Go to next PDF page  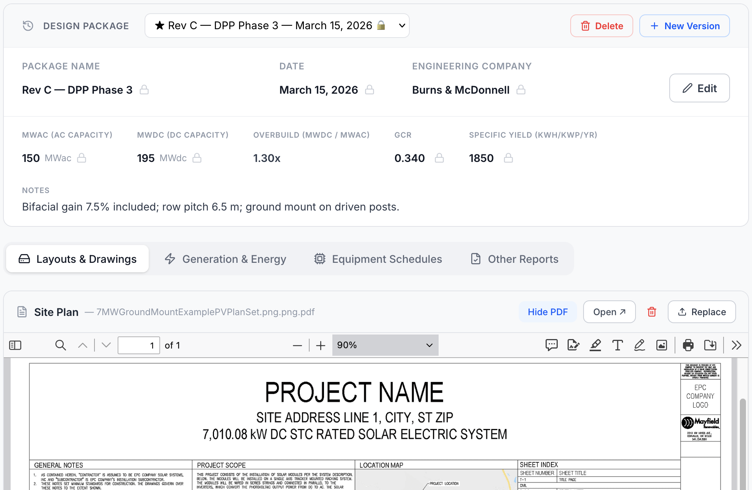pos(106,345)
